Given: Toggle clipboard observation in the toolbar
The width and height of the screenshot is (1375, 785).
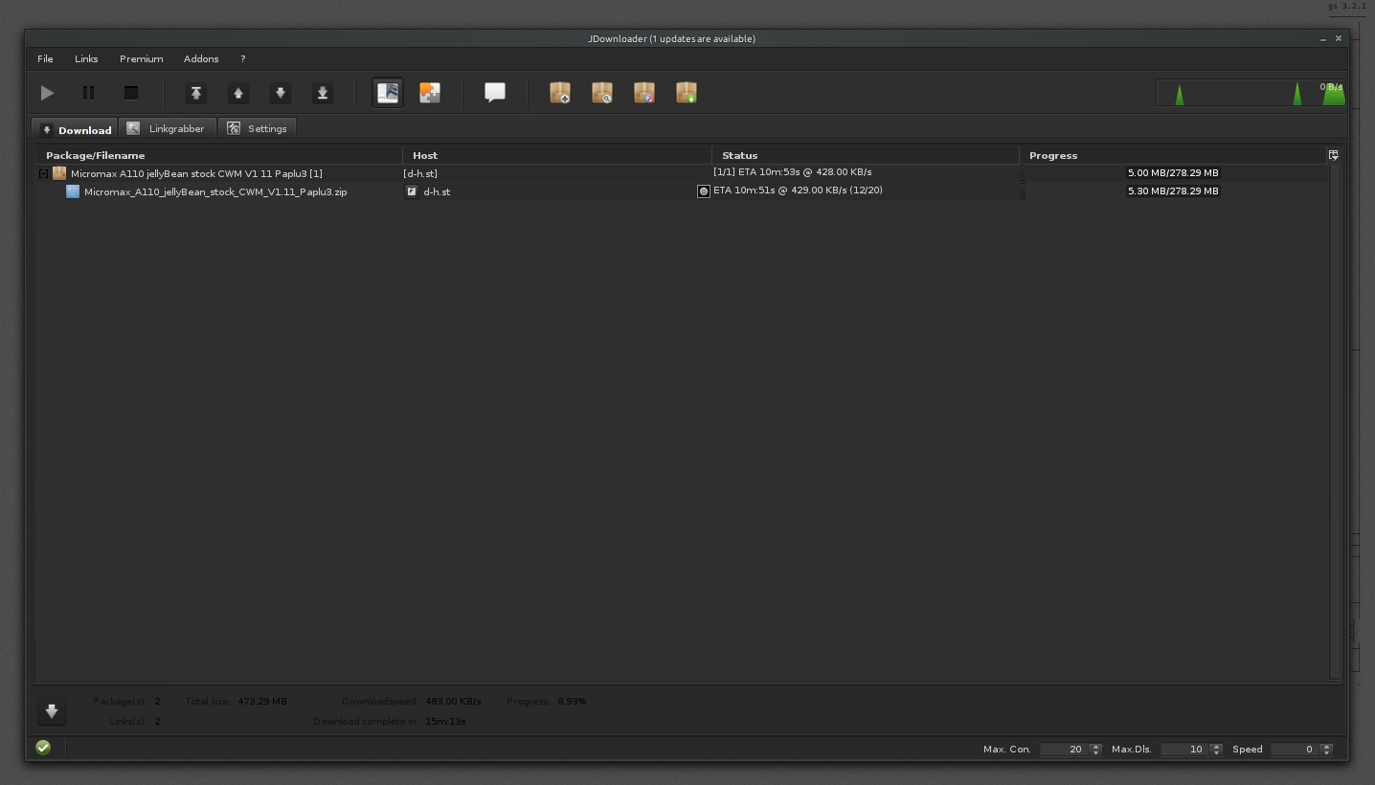Looking at the screenshot, I should pos(388,93).
